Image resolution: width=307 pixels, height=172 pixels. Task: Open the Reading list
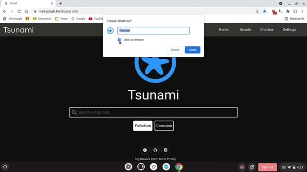pyautogui.click(x=294, y=19)
